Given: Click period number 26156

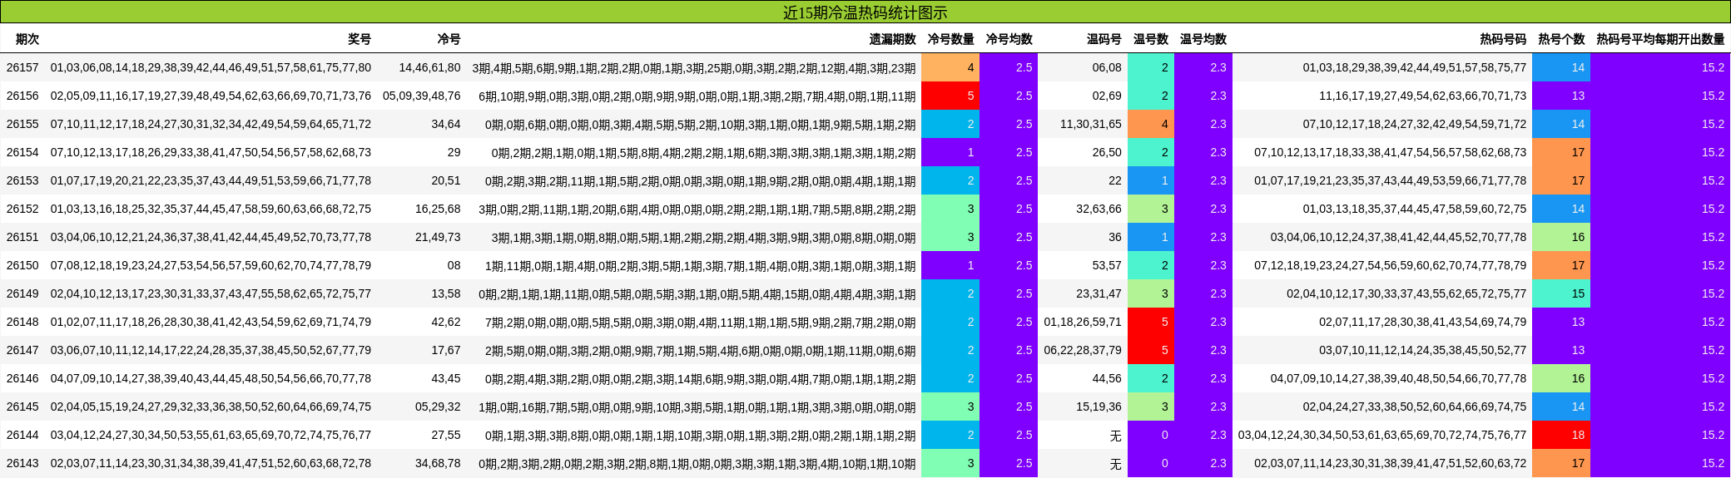Looking at the screenshot, I should point(22,96).
